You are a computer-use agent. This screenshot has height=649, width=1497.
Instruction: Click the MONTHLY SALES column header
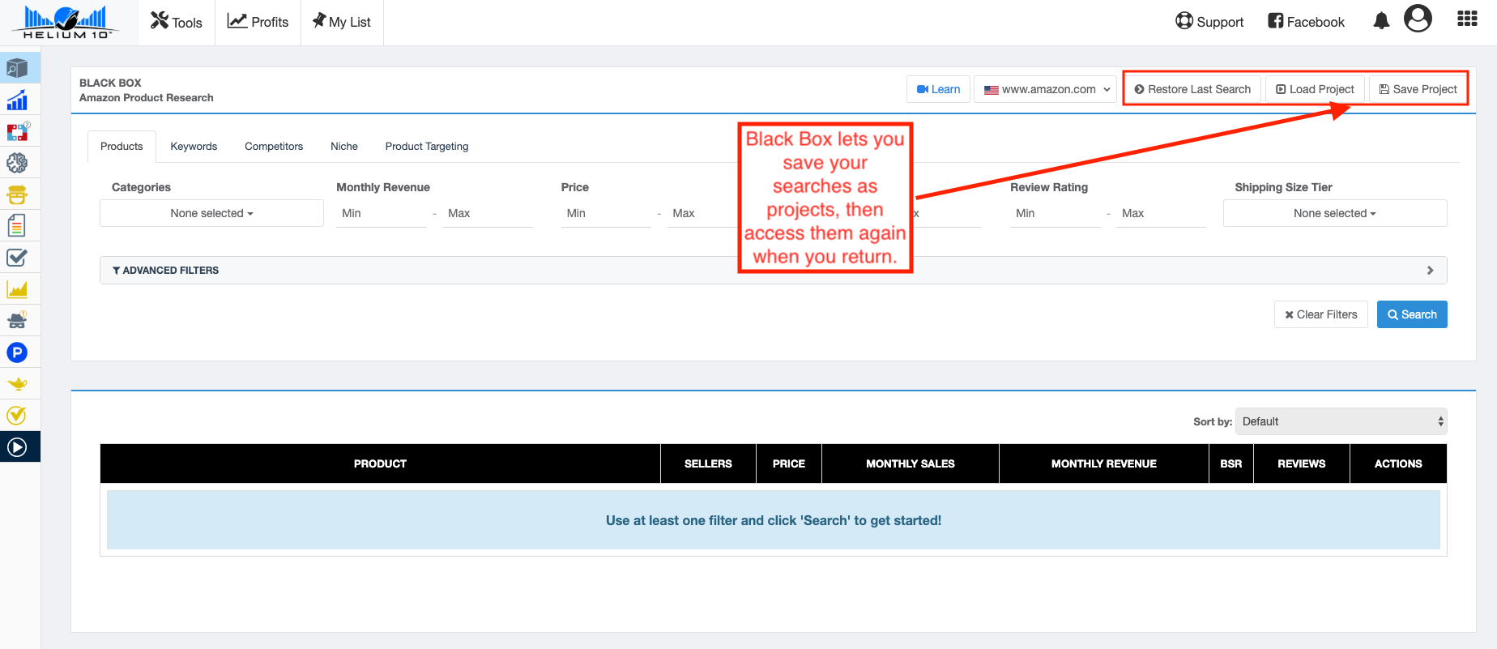(x=911, y=463)
